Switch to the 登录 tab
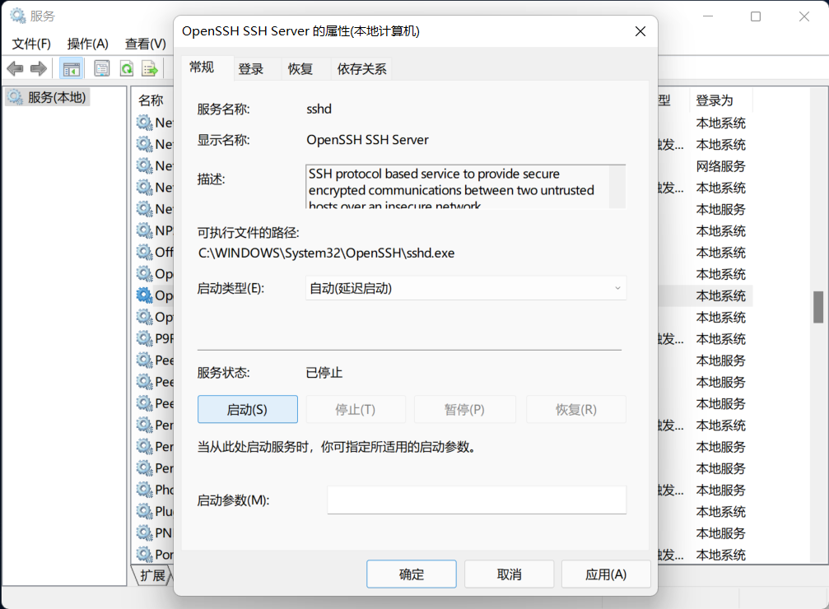 pos(251,69)
